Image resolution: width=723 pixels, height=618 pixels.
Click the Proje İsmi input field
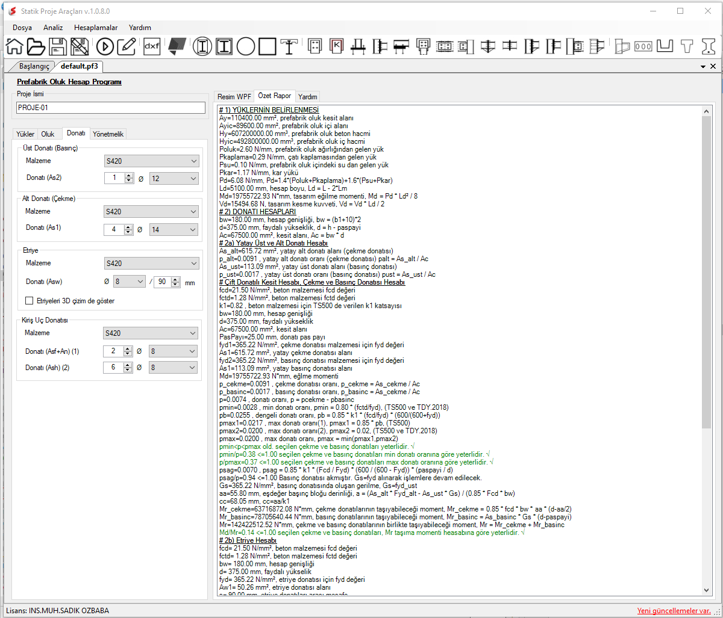(111, 107)
